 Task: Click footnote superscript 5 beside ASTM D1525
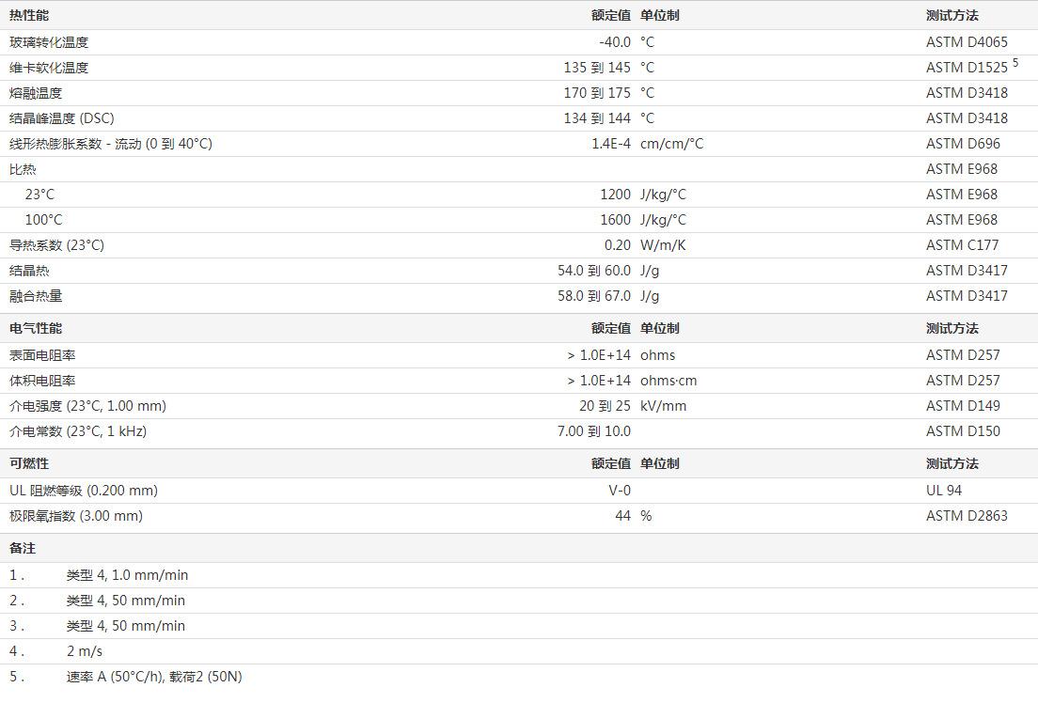tap(1015, 63)
